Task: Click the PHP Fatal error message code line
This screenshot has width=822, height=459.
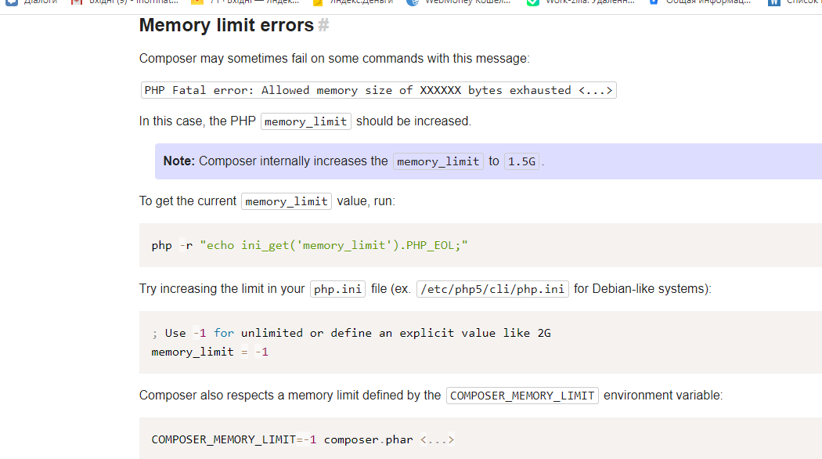Action: [378, 90]
